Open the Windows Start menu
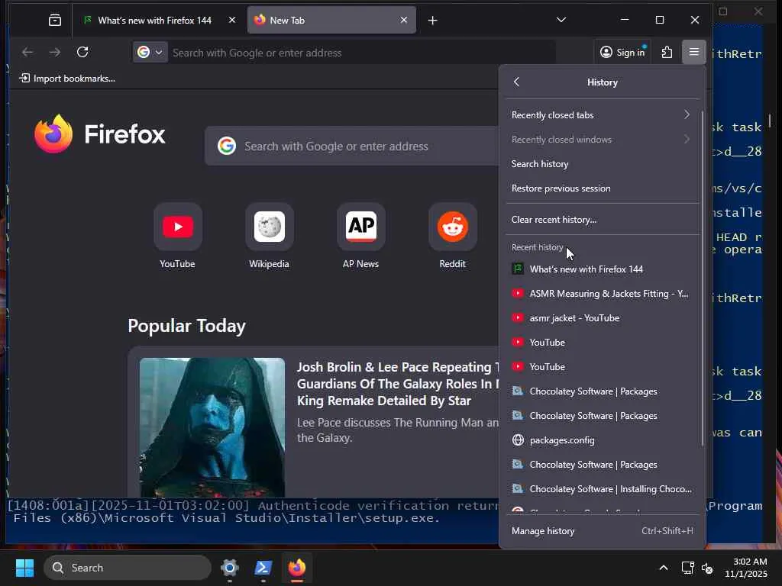 pos(24,568)
